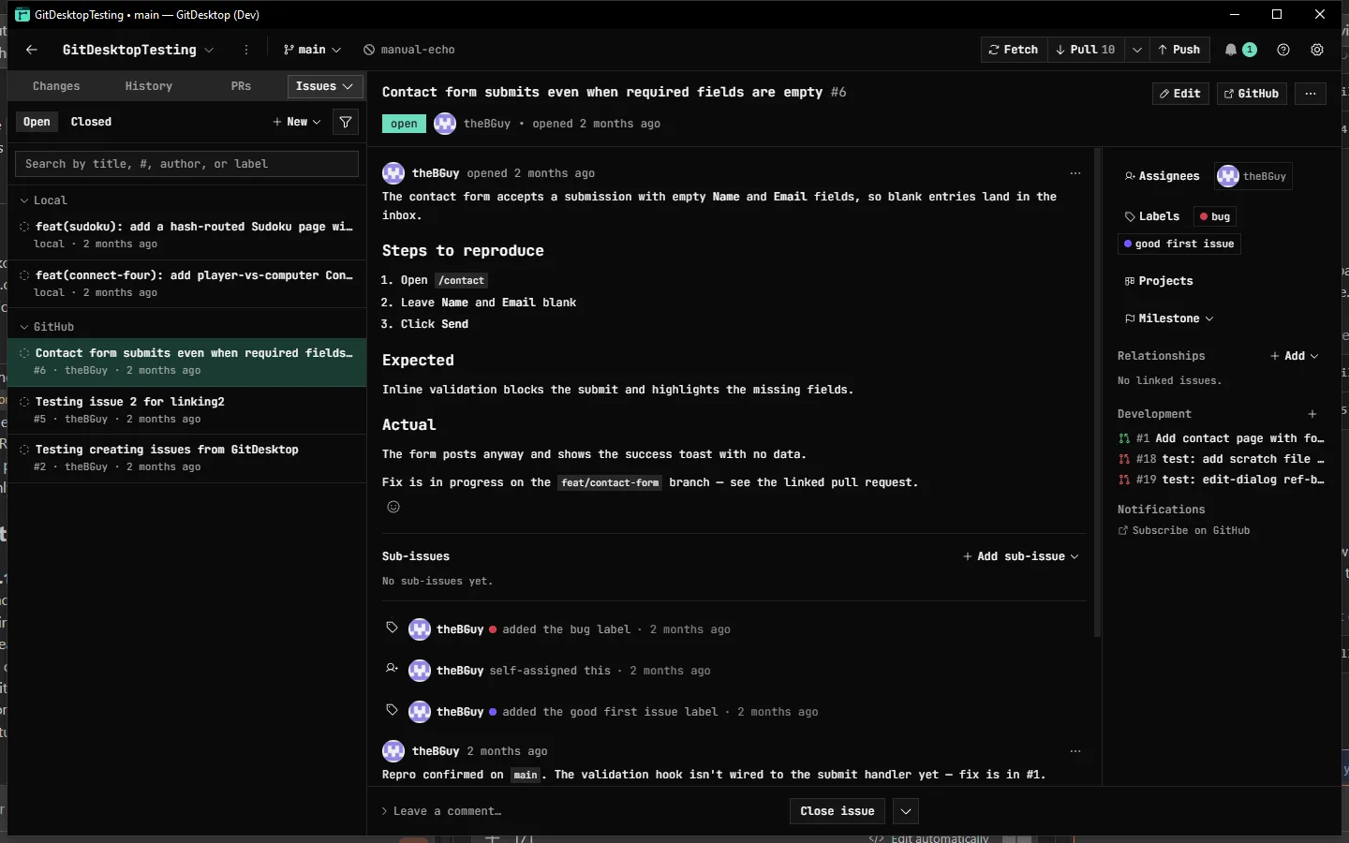Open the Issues view dropdown
The height and width of the screenshot is (843, 1349).
click(325, 86)
